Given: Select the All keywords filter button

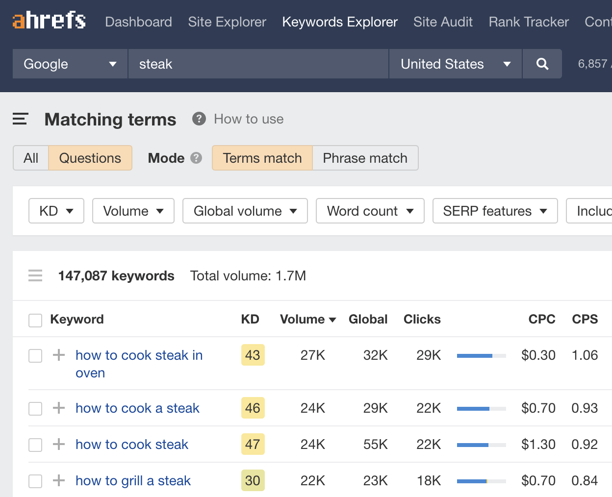Looking at the screenshot, I should pos(31,158).
